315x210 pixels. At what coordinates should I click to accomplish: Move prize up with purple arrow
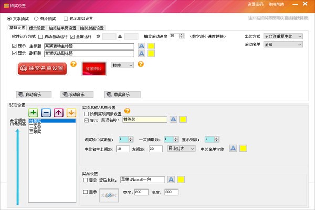point(58,112)
